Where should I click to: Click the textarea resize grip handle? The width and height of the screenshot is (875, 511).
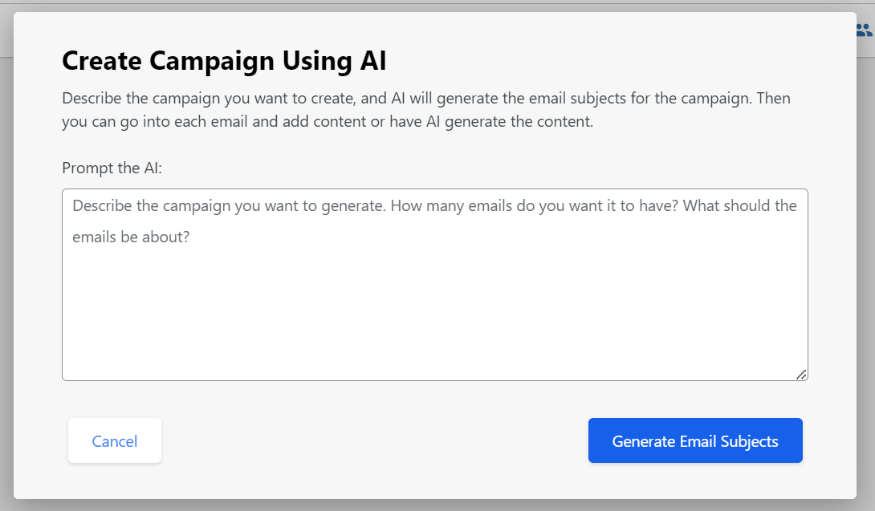click(x=801, y=374)
